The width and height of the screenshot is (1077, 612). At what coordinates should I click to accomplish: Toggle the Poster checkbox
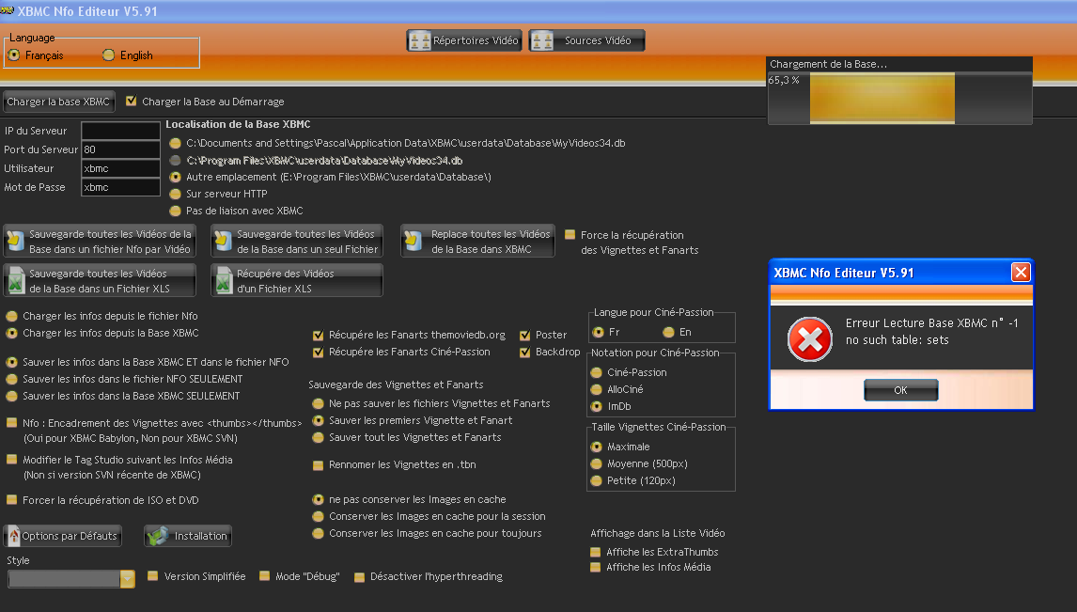click(524, 336)
